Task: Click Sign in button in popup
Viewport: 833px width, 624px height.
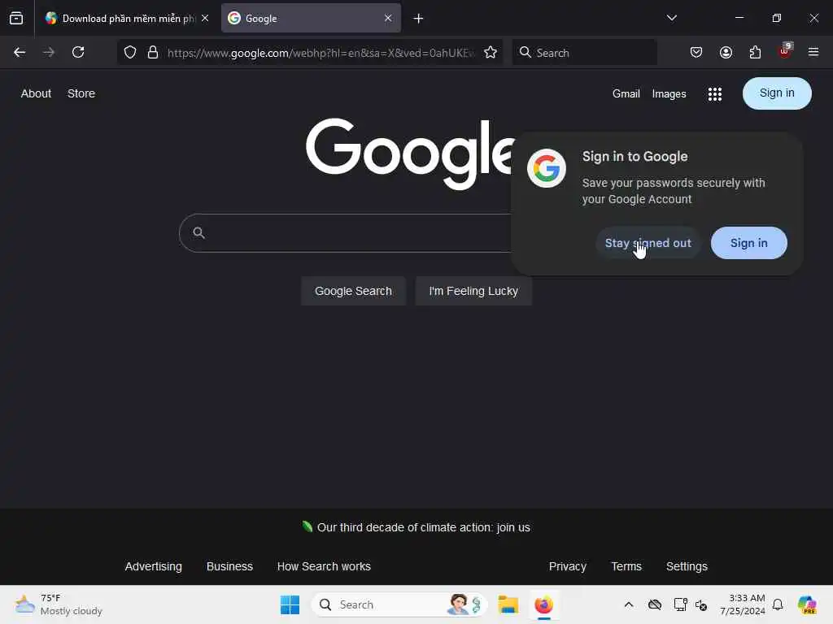Action: (x=748, y=243)
